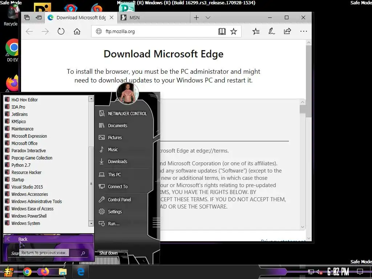Open Microsoft Expression folder

coord(29,136)
